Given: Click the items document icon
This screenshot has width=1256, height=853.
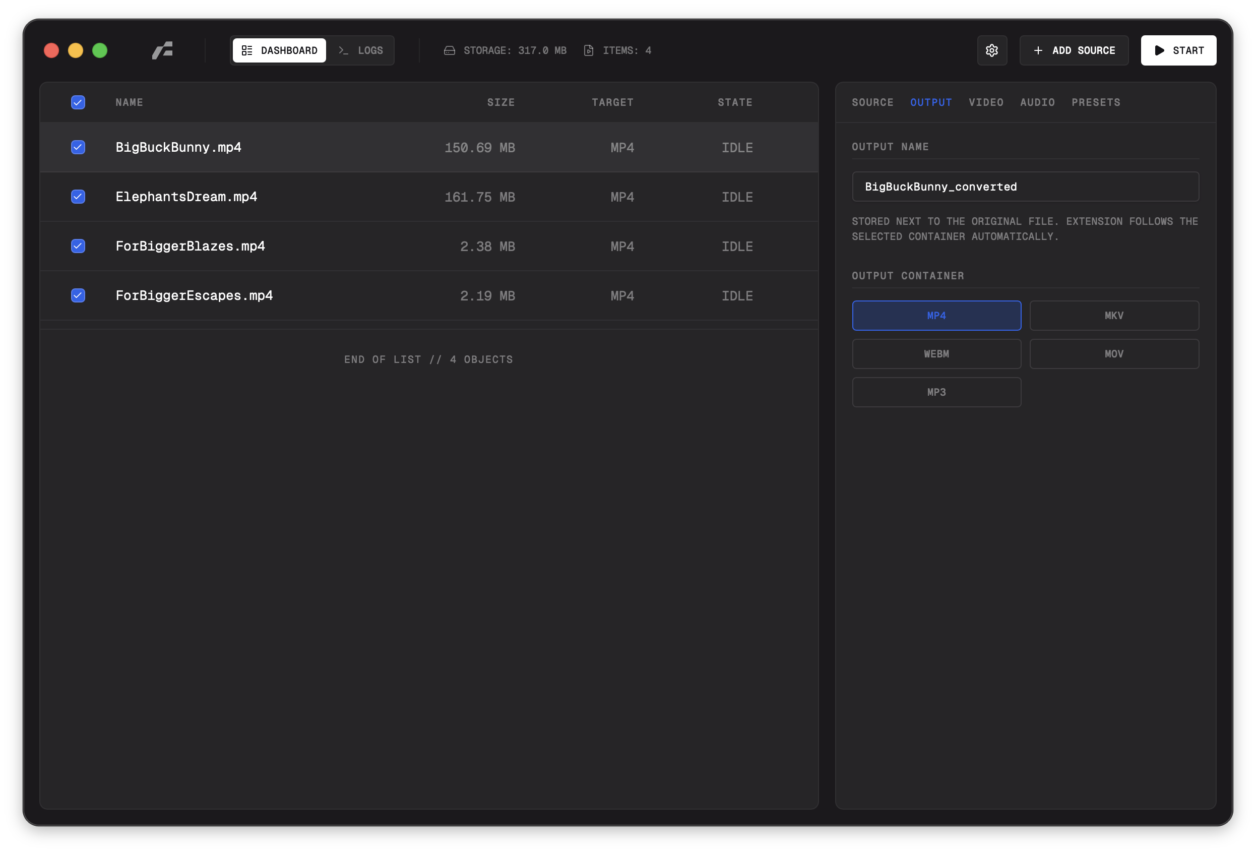Looking at the screenshot, I should click(x=589, y=50).
